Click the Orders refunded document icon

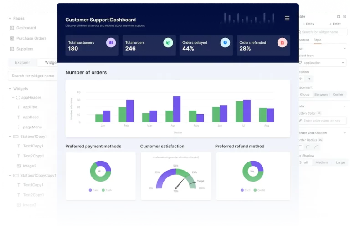(x=282, y=42)
